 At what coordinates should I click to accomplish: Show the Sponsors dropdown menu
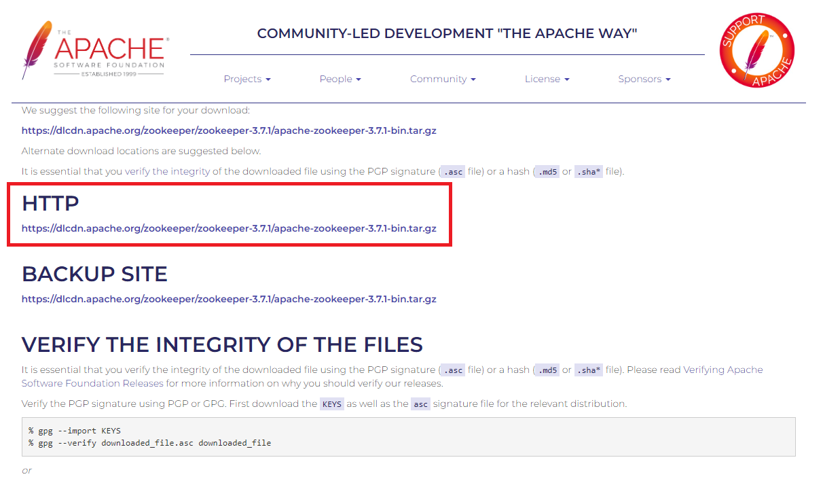(x=644, y=79)
